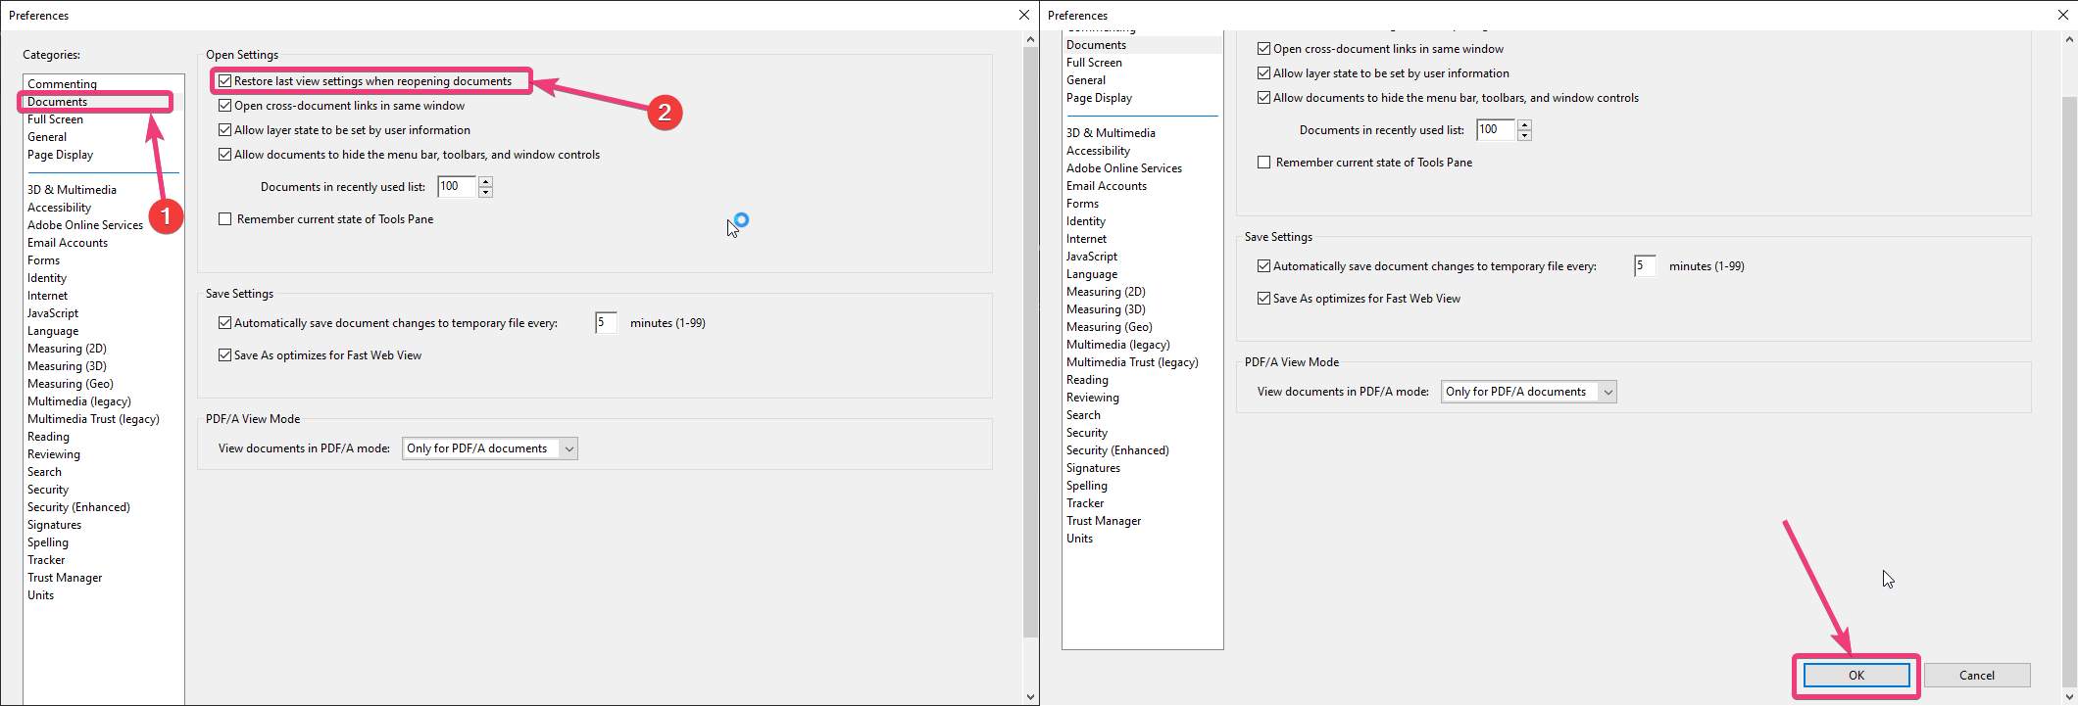Viewport: 2078px width, 706px height.
Task: Select Documents category in right window
Action: [1096, 45]
